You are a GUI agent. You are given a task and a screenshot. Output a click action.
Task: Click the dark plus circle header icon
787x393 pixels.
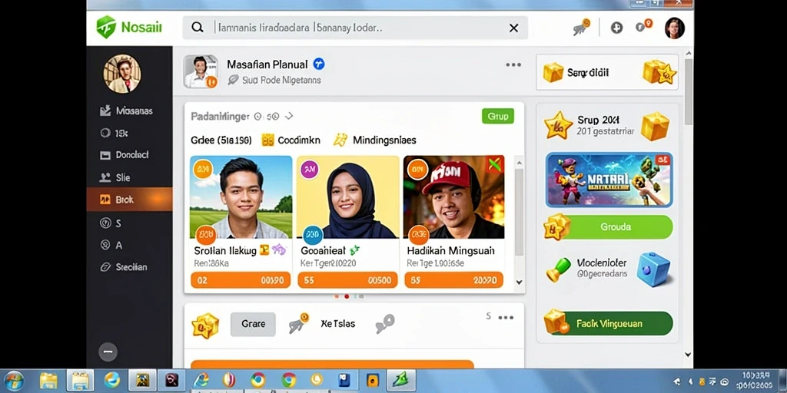click(x=616, y=28)
